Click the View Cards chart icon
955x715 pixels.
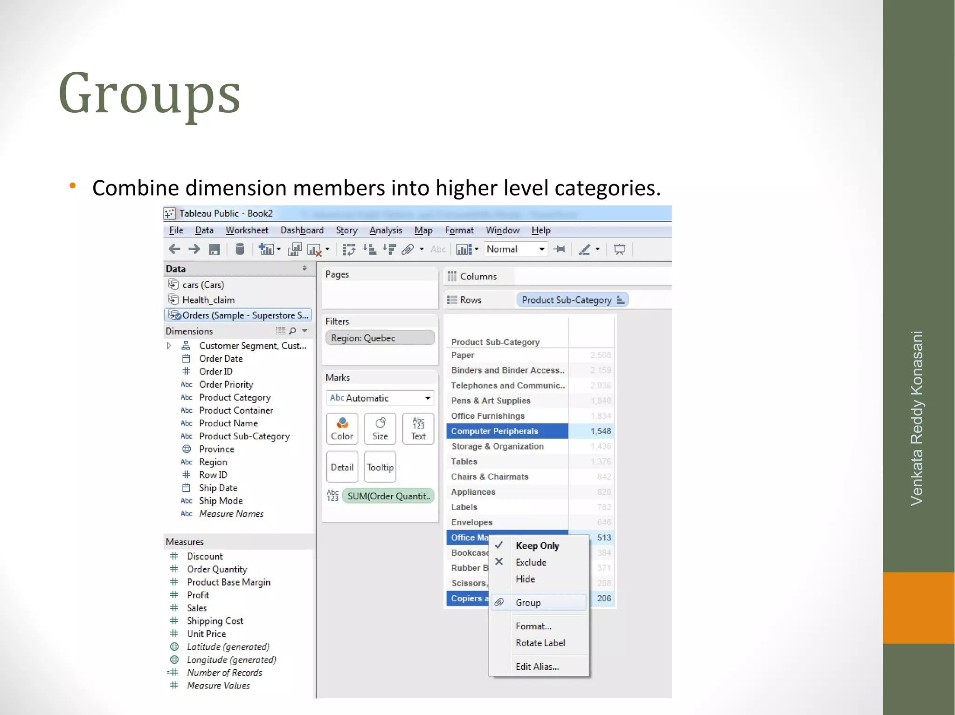(464, 250)
